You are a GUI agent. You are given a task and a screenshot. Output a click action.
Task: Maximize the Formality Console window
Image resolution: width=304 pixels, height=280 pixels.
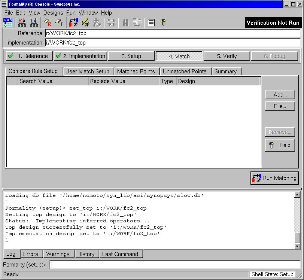pos(294,4)
